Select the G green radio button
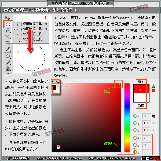This screenshot has width=161, height=161. tap(135, 145)
